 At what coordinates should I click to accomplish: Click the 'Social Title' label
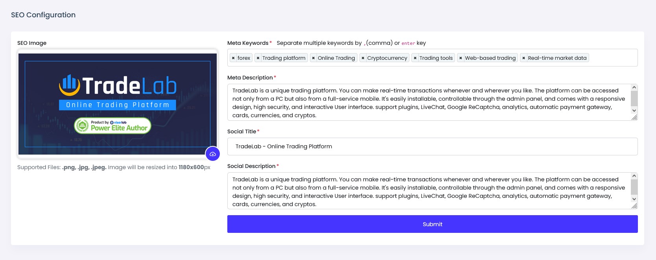[x=241, y=131]
